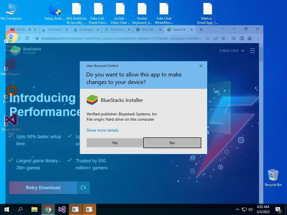
Task: Bookmark this page with star icon
Action: click(x=223, y=38)
